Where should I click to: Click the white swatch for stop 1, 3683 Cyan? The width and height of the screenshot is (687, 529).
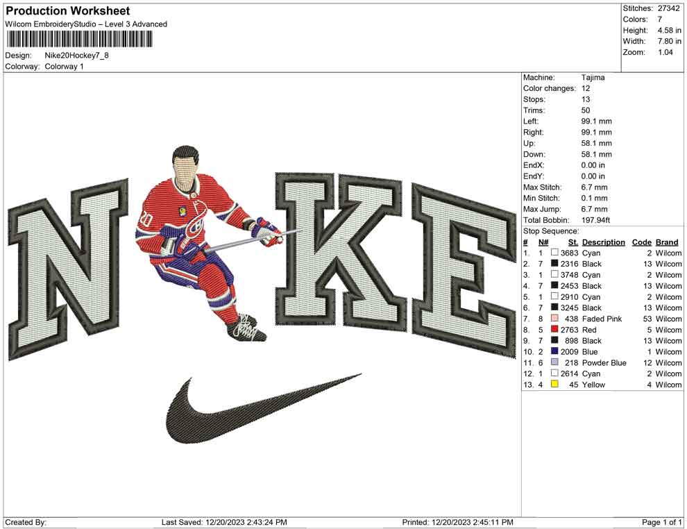(554, 253)
